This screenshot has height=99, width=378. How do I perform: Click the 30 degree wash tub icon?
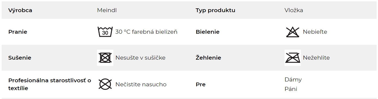click(105, 32)
